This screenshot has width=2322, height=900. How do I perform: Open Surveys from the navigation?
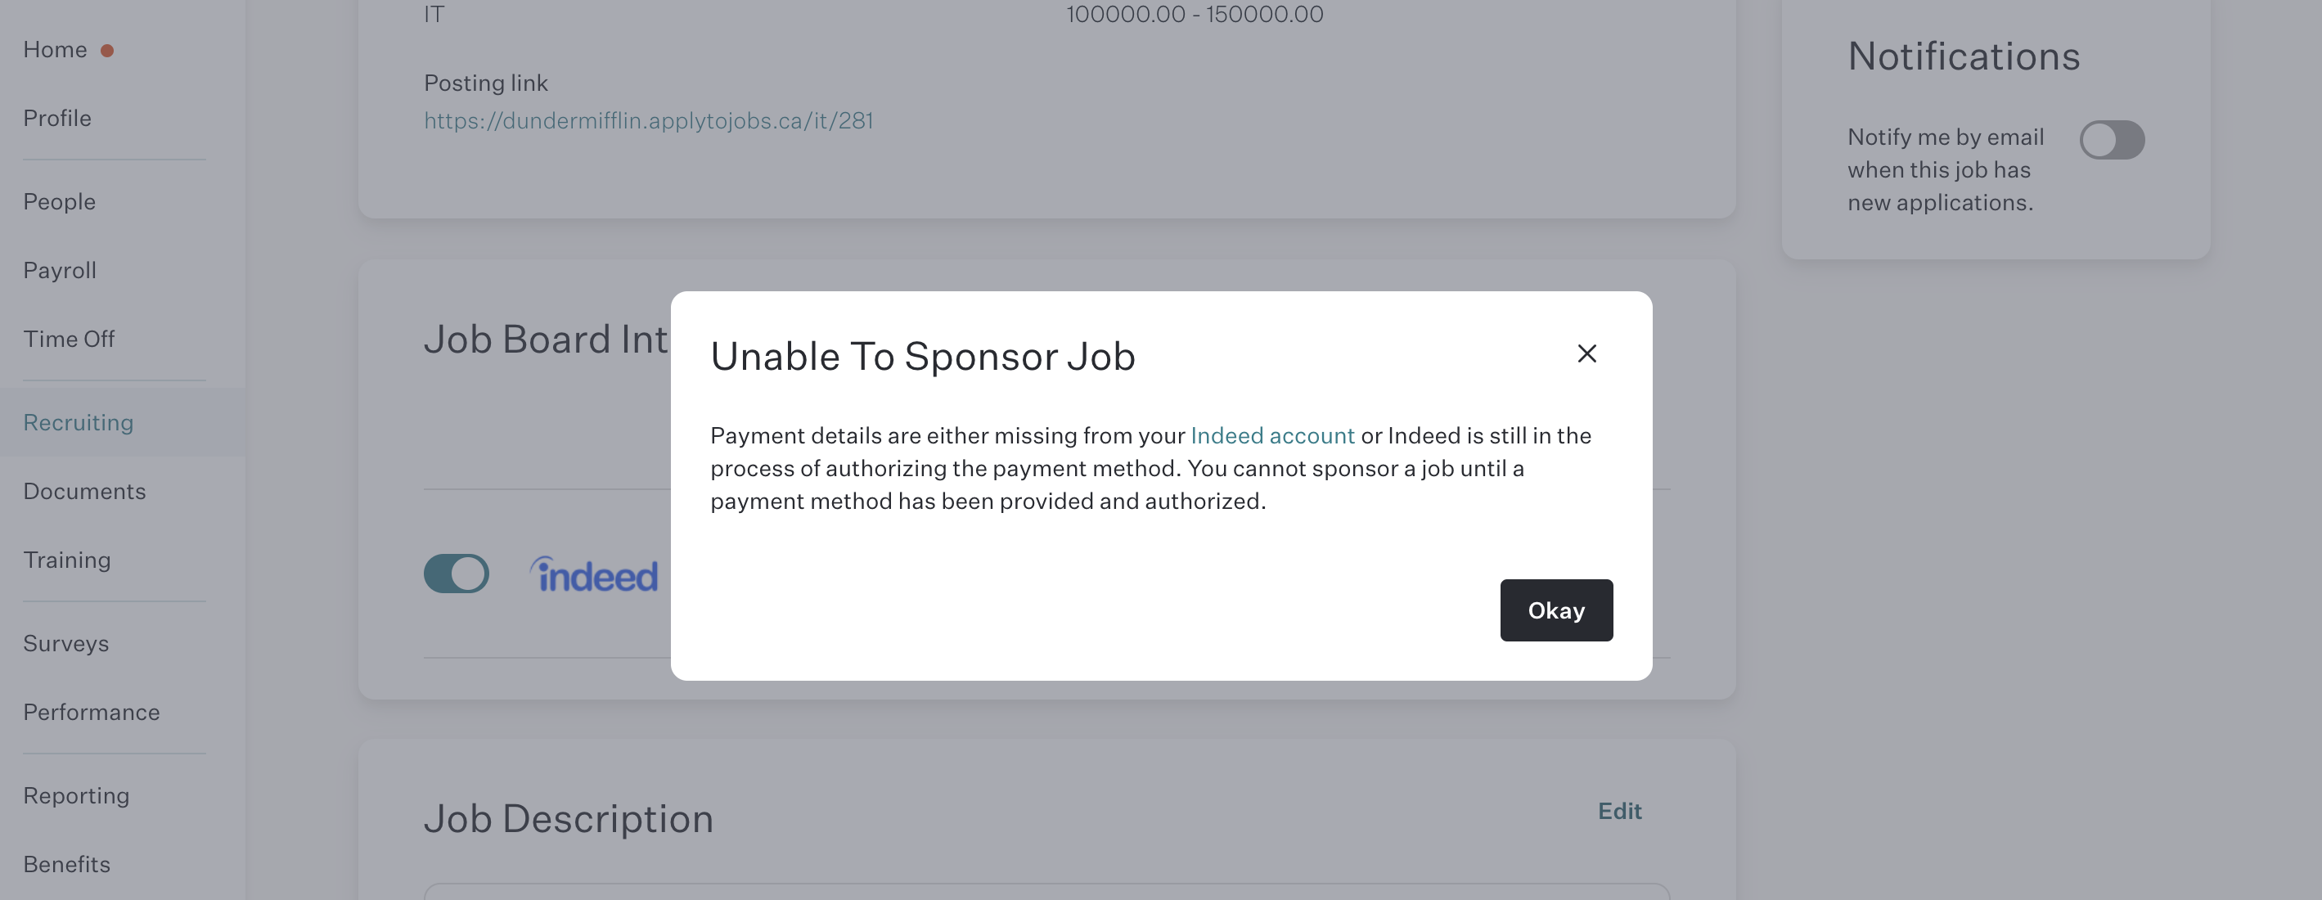[65, 644]
